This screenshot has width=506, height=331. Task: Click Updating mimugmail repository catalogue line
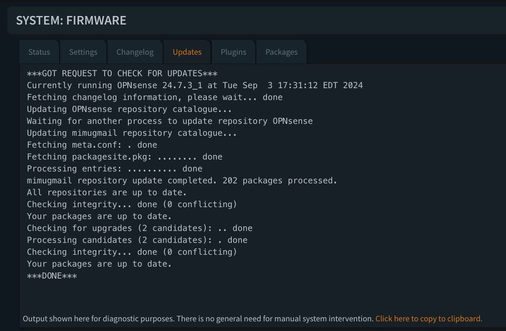(x=132, y=133)
